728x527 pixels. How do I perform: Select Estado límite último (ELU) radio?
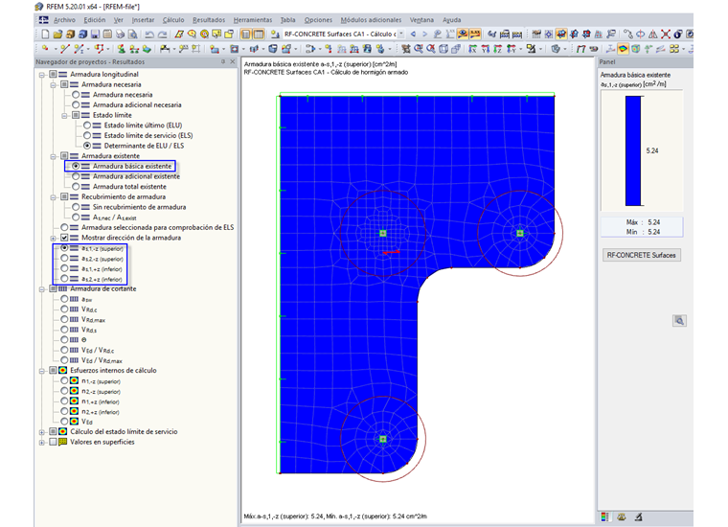click(x=87, y=125)
